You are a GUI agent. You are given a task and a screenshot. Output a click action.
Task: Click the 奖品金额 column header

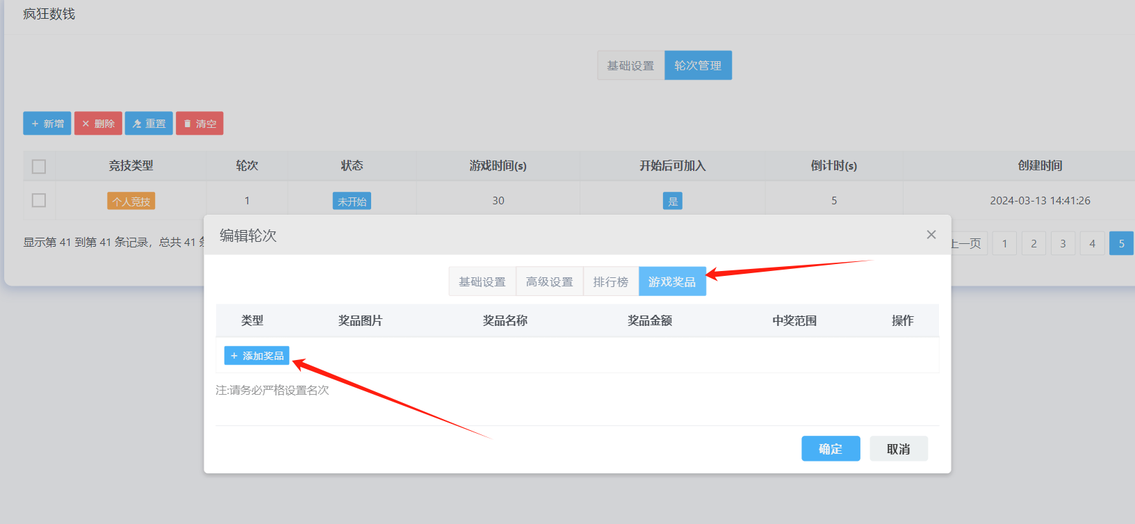(x=650, y=320)
